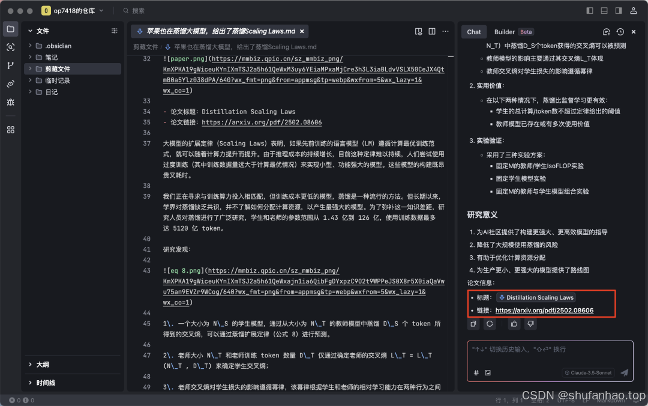Image resolution: width=648 pixels, height=406 pixels.
Task: Open the search icon in activity bar
Action: 11,47
